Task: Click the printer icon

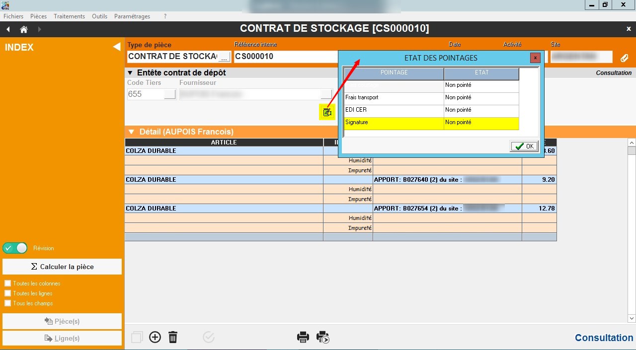Action: pos(303,338)
